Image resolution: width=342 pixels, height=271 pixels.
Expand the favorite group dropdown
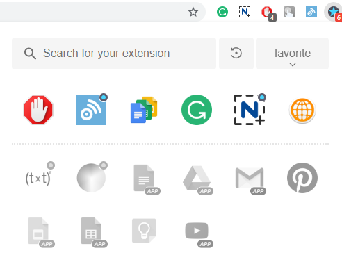tap(293, 54)
